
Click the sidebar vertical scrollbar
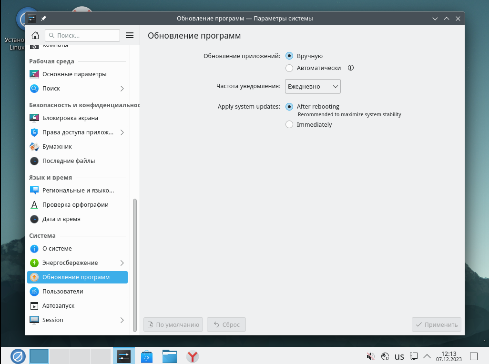tap(135, 265)
